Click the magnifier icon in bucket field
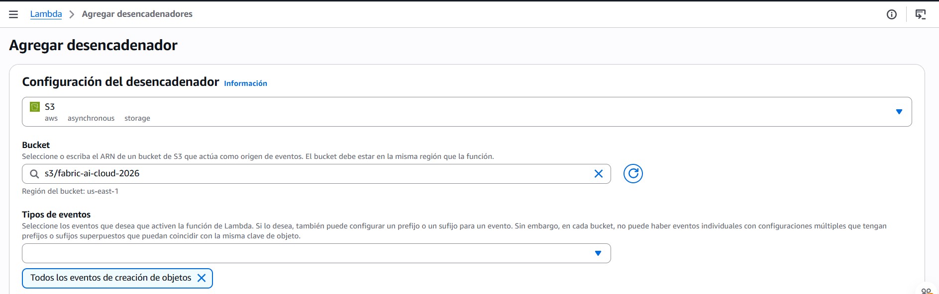The width and height of the screenshot is (939, 294). click(34, 174)
